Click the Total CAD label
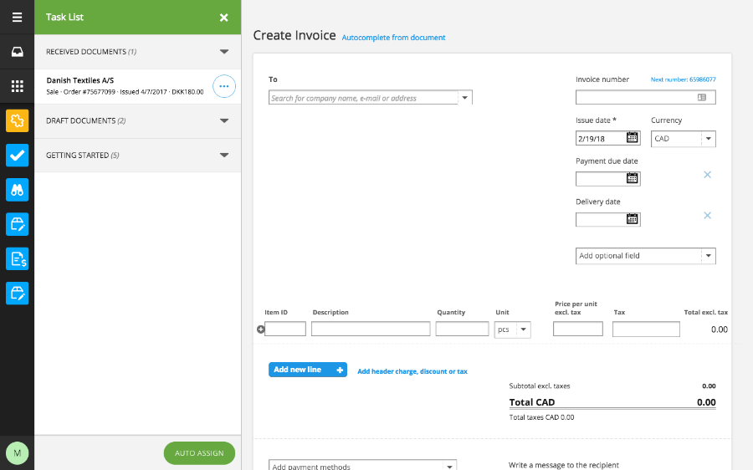Viewport: 753px width, 470px height. click(532, 402)
